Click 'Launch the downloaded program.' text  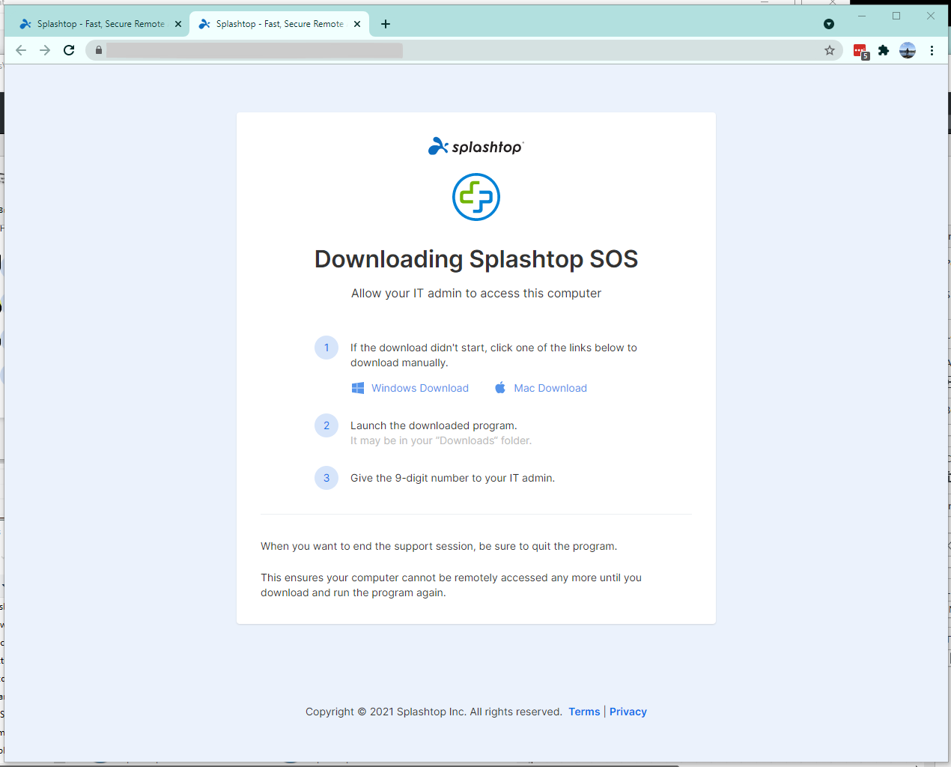pos(434,425)
